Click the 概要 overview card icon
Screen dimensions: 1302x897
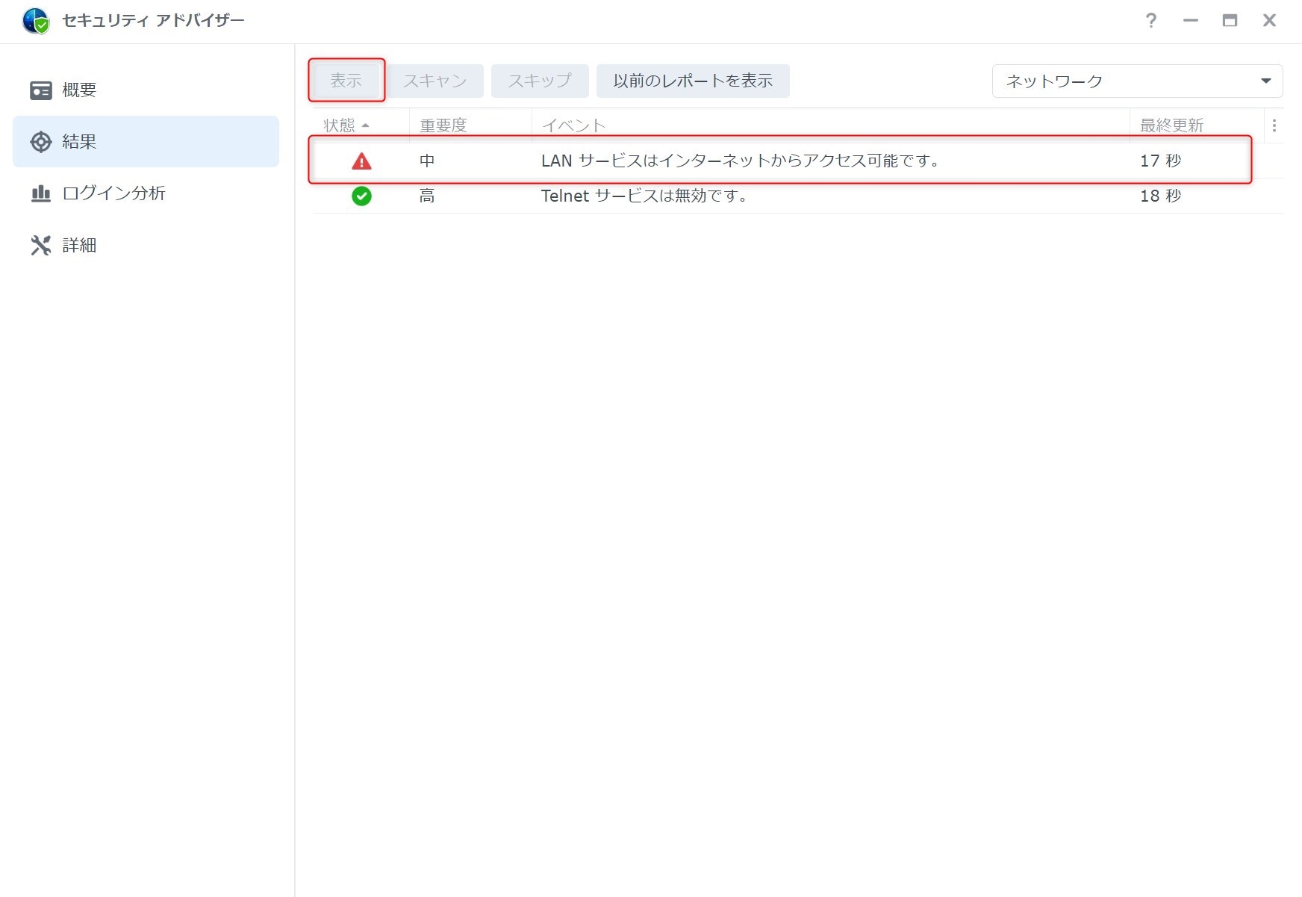click(40, 90)
